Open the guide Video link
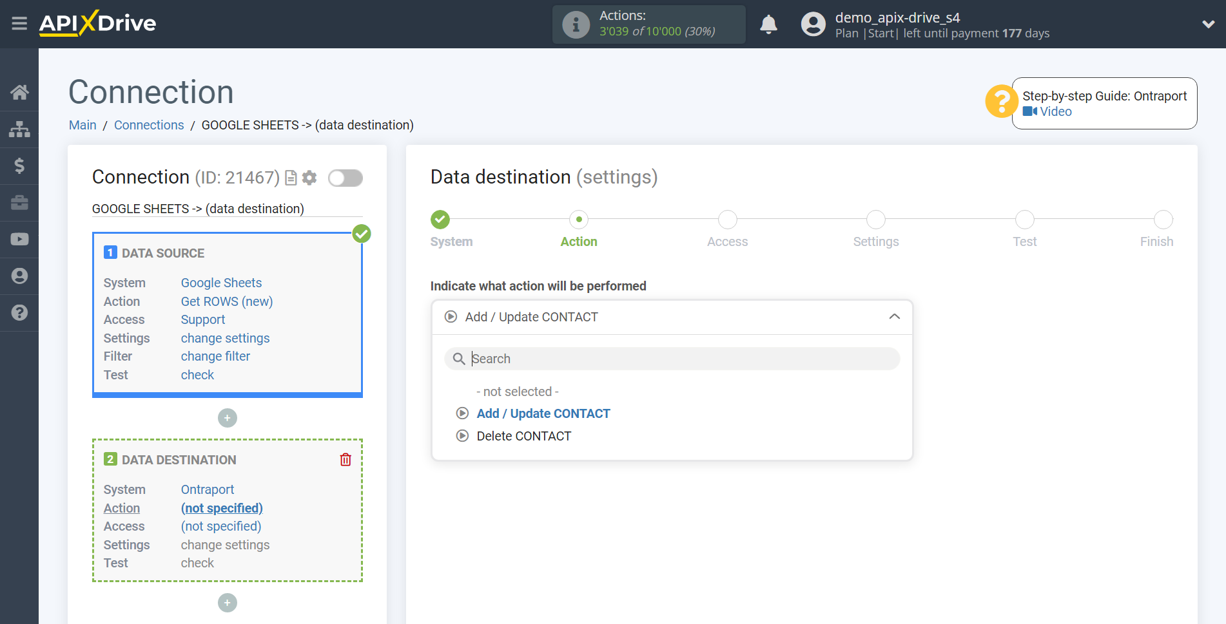Image resolution: width=1226 pixels, height=624 pixels. 1047,111
